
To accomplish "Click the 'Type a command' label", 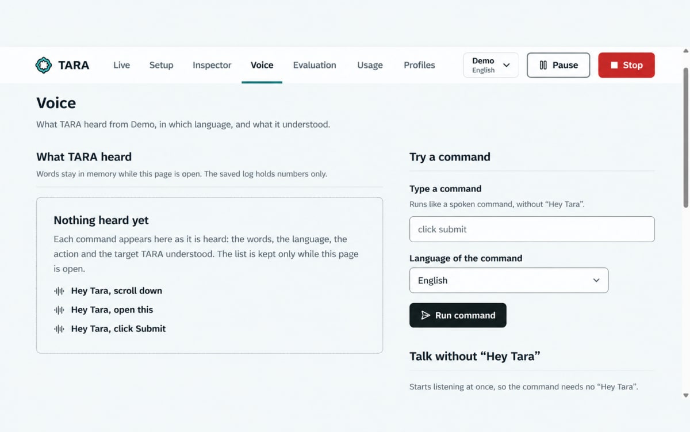I will [446, 189].
